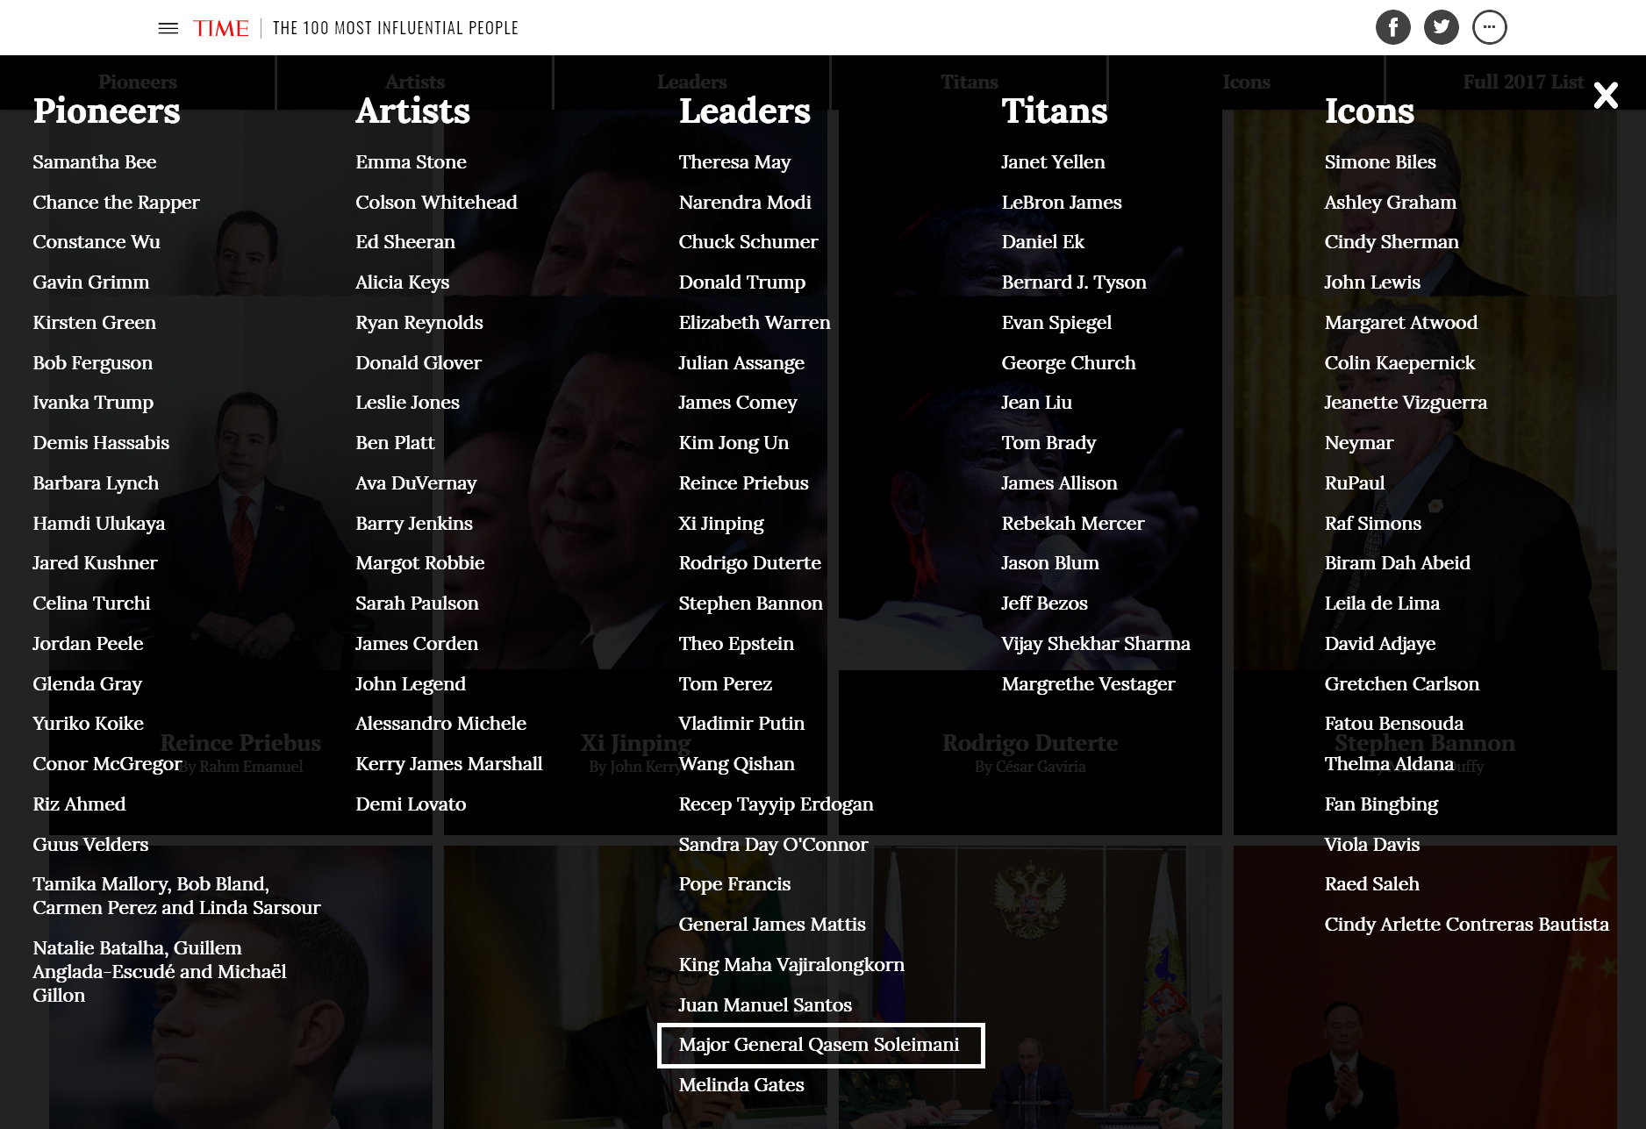Select Theresa May
Image resolution: width=1646 pixels, height=1129 pixels.
point(734,162)
